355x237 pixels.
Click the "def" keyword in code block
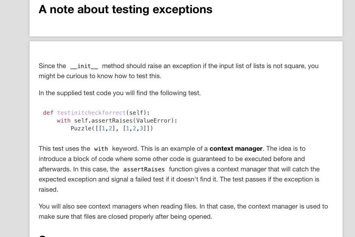pyautogui.click(x=48, y=113)
